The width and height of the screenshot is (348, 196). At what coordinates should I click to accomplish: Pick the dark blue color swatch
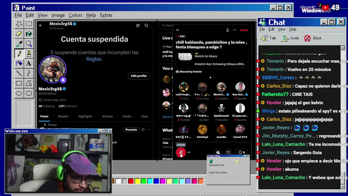156,181
